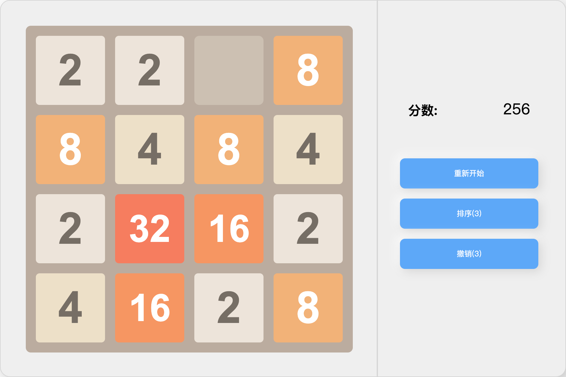Click the 4 tile above the 32 tile

150,150
